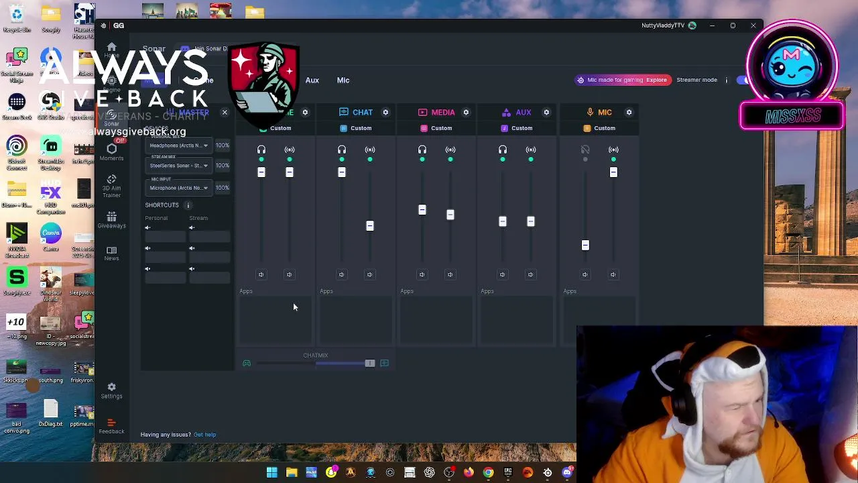
Task: Click the Get help link
Action: tap(204, 435)
